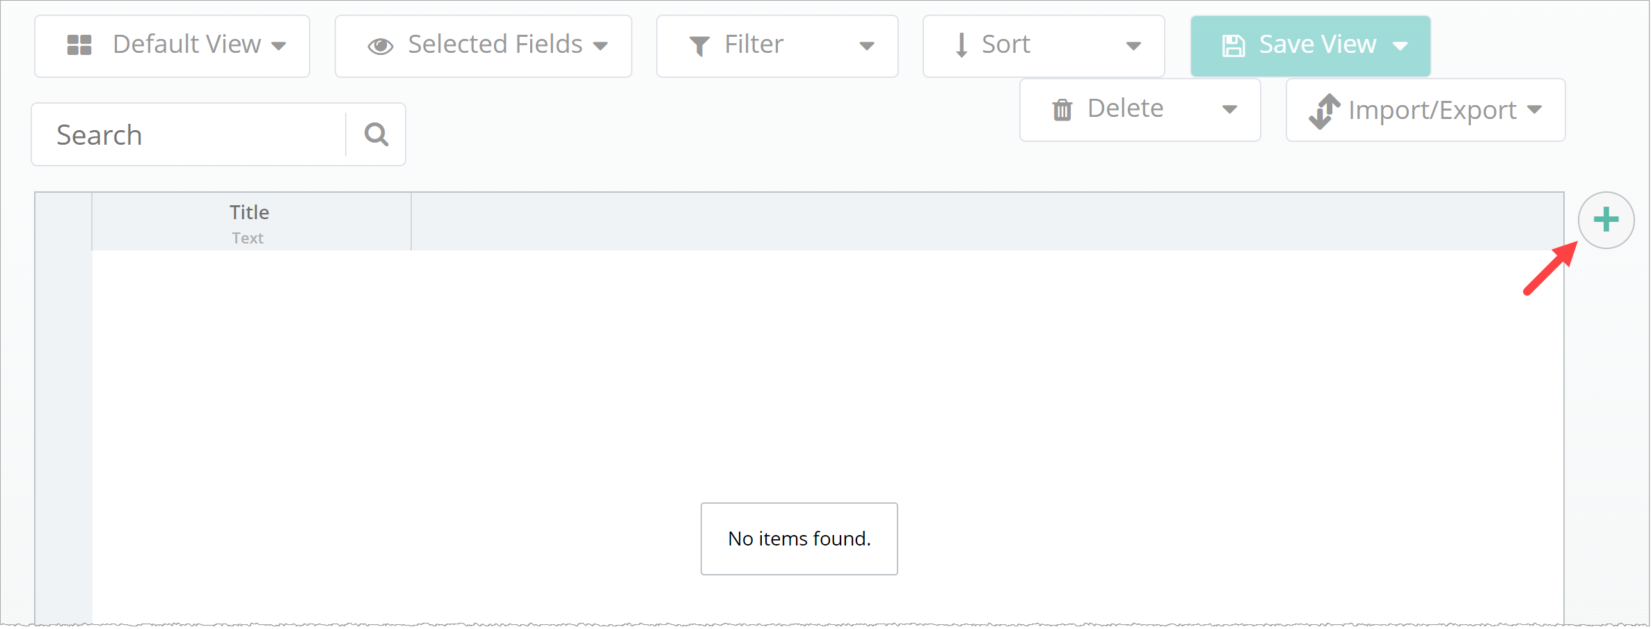Image resolution: width=1651 pixels, height=629 pixels.
Task: Click the Import/Export arrows icon
Action: pyautogui.click(x=1324, y=111)
